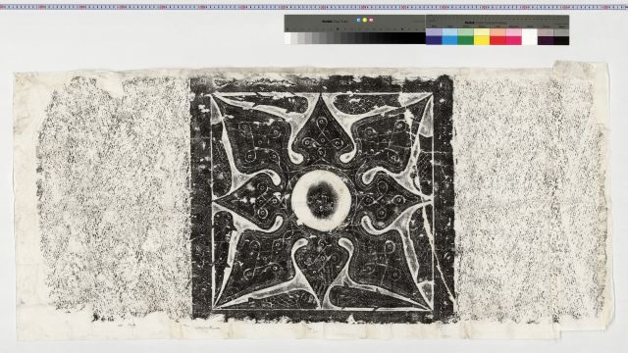The height and width of the screenshot is (353, 628).
Task: Select the magenta patch on the color chart
Action: click(513, 40)
